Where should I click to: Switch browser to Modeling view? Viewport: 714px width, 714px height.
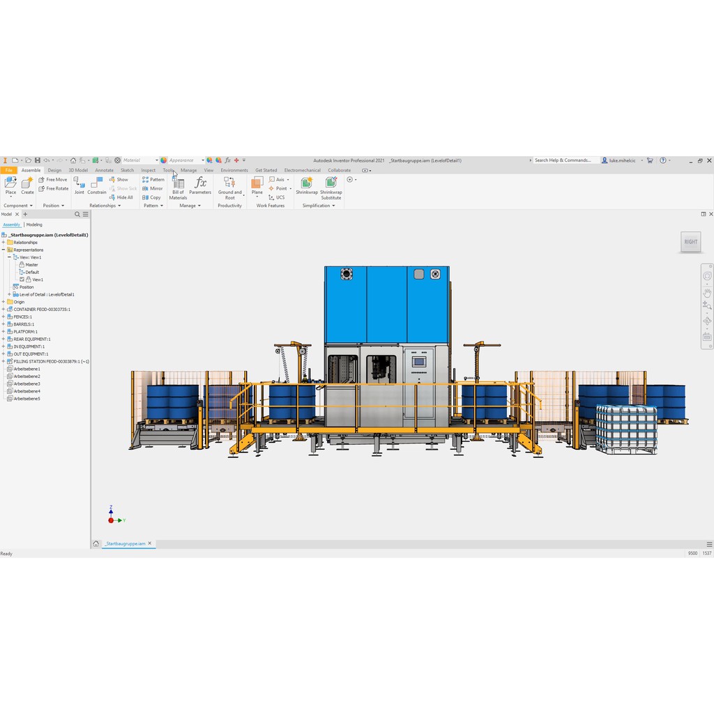pos(34,225)
